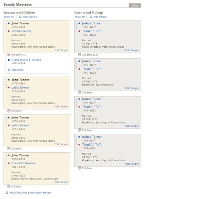Click the male icon beside first Joshua Tanner

(x=79, y=23)
